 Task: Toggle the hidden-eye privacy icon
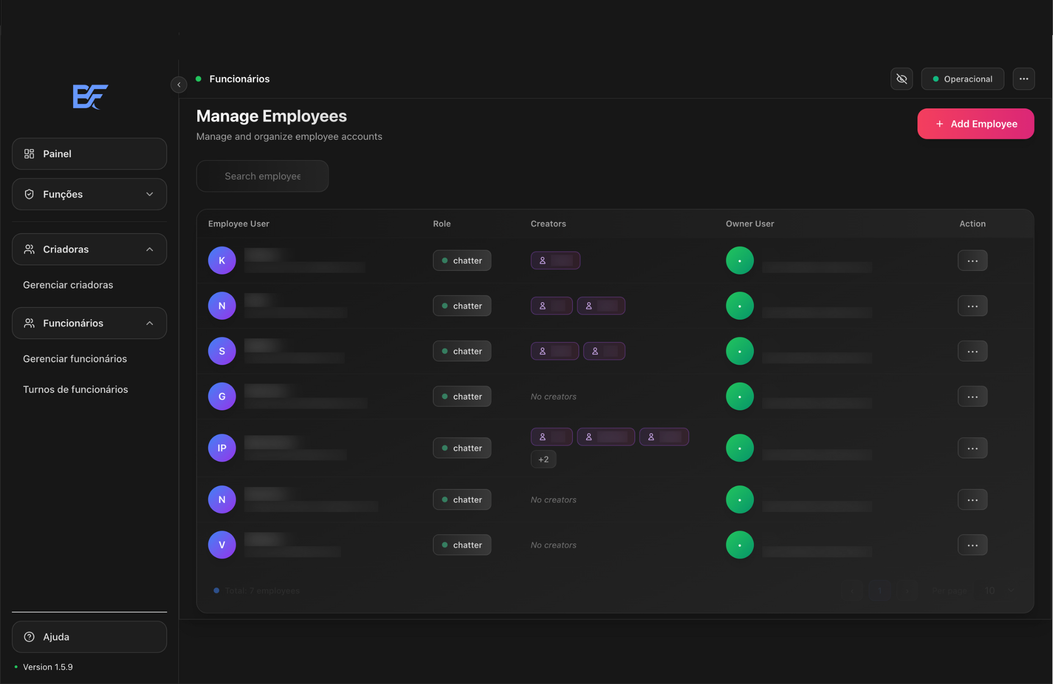coord(901,79)
